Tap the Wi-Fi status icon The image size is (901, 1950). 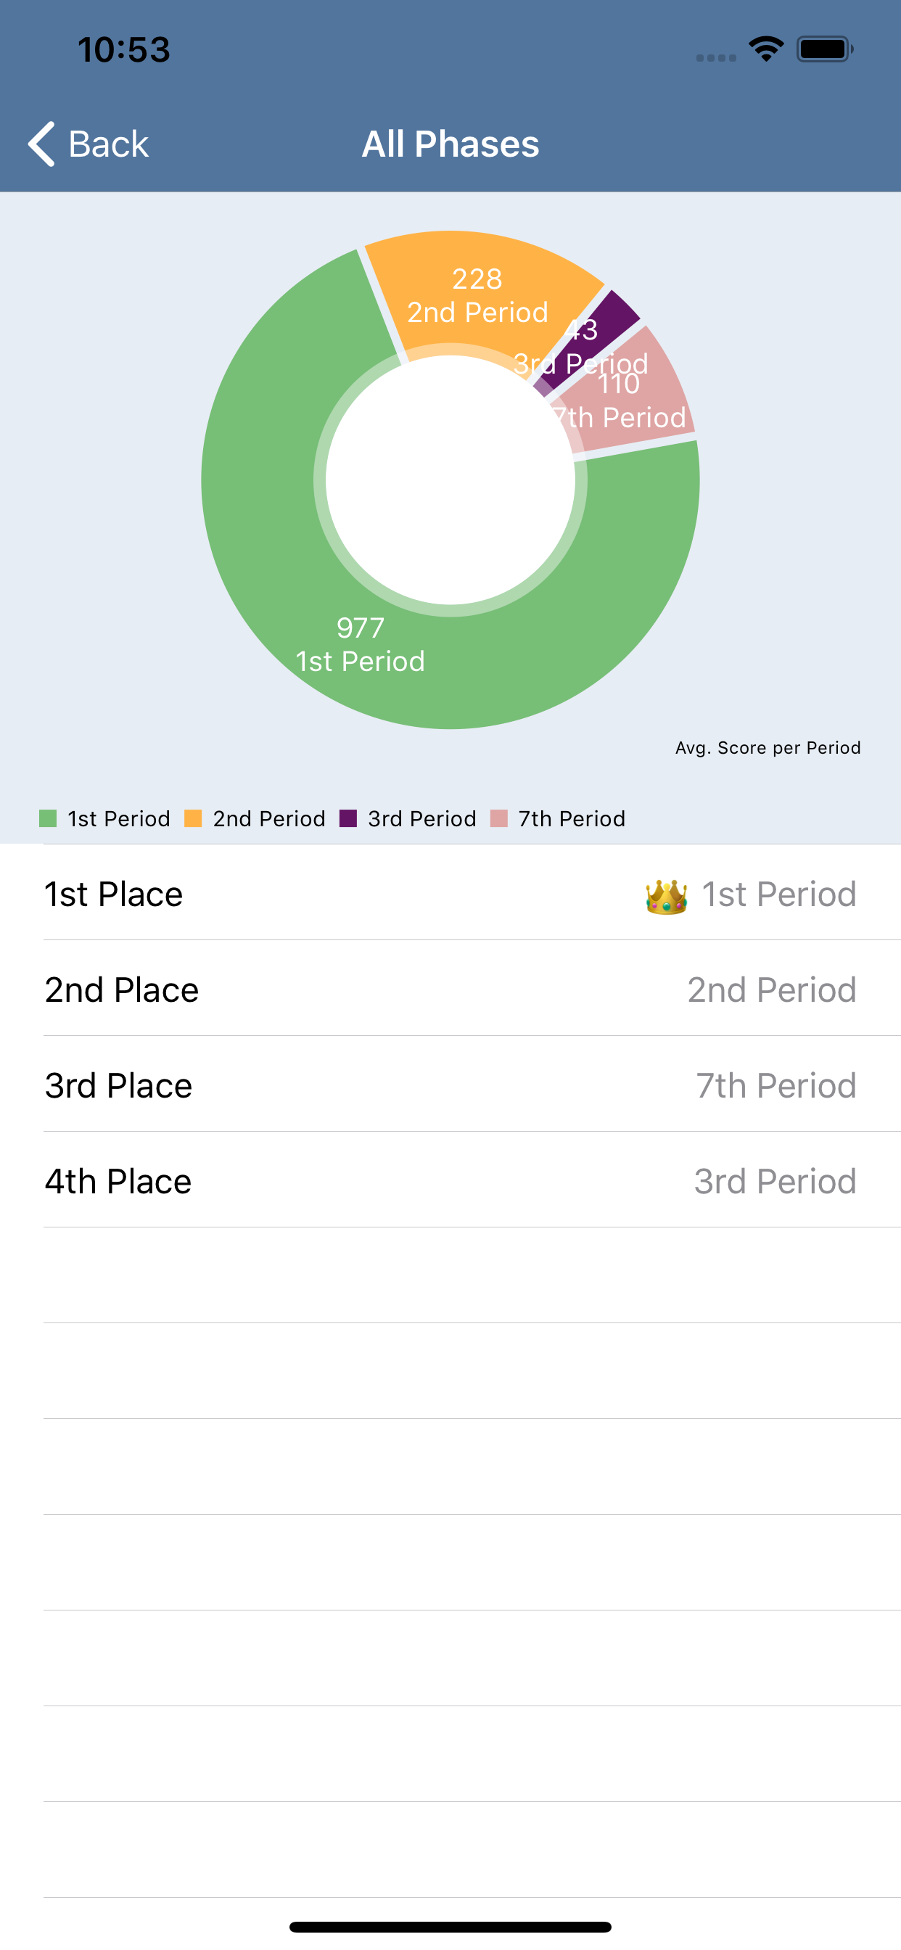(766, 49)
